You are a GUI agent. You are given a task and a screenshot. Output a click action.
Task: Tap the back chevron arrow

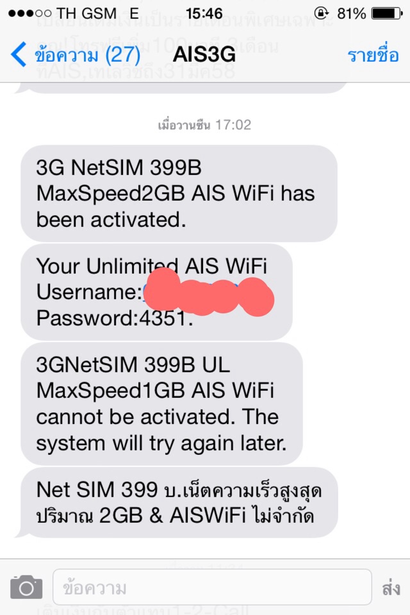coord(19,54)
